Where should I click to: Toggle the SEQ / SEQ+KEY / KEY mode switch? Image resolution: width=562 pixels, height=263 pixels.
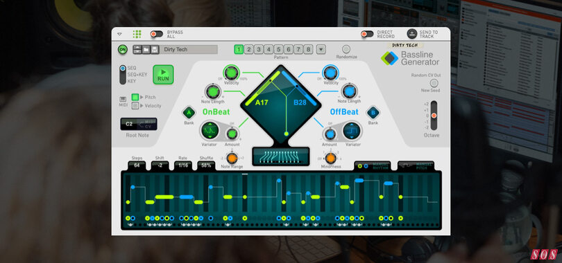coord(123,74)
